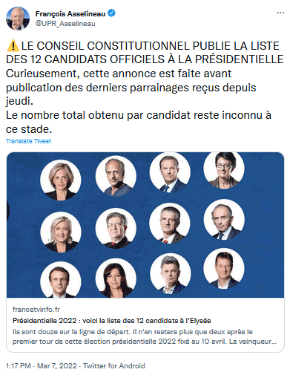Image resolution: width=290 pixels, height=378 pixels.
Task: Click the bottom-row dark-haired woman portrait
Action: tap(116, 278)
